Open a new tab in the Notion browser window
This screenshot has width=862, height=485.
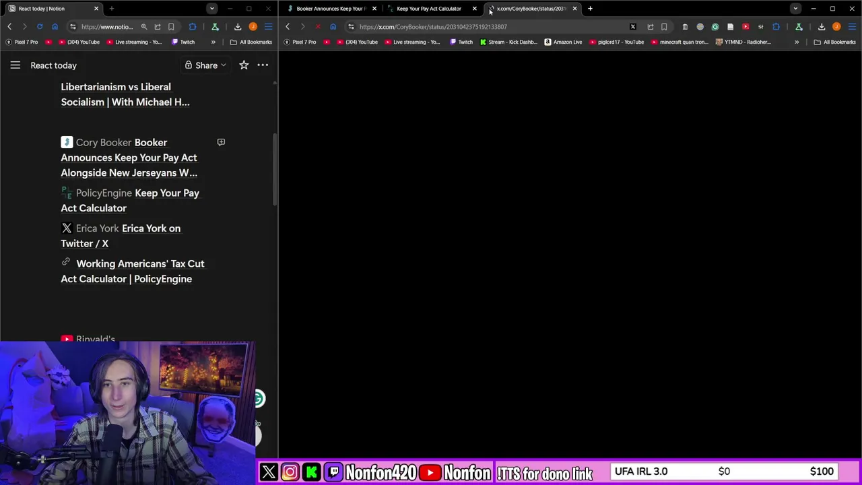coord(111,9)
